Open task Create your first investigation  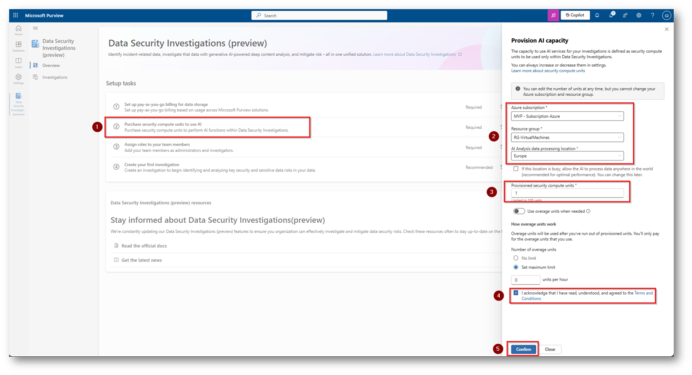(x=151, y=164)
